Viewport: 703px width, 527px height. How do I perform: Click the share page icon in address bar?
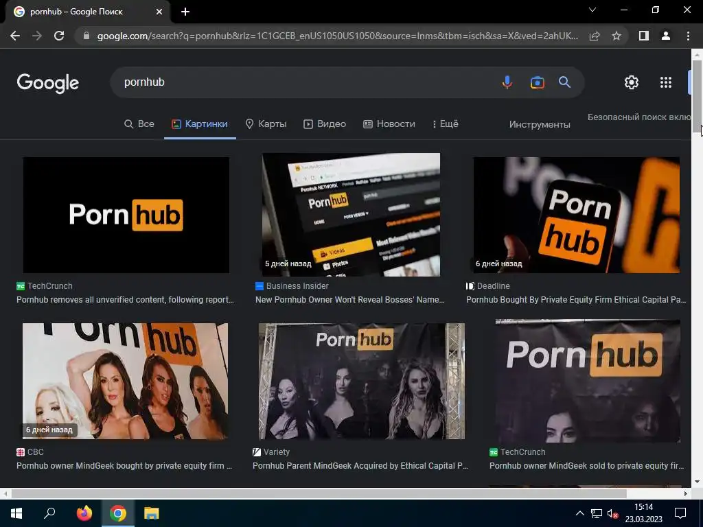(595, 36)
